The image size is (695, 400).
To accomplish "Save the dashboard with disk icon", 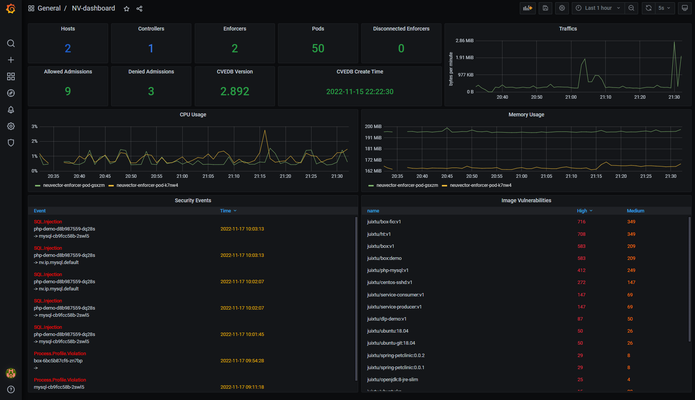I will (x=545, y=8).
